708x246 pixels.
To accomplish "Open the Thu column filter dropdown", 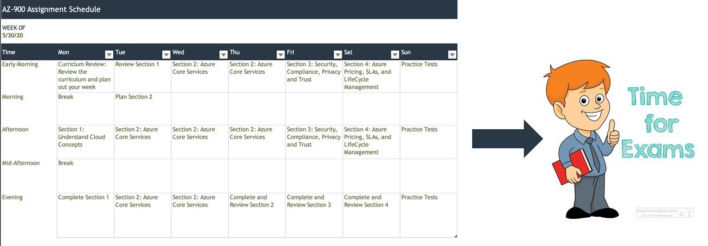I will tap(280, 54).
